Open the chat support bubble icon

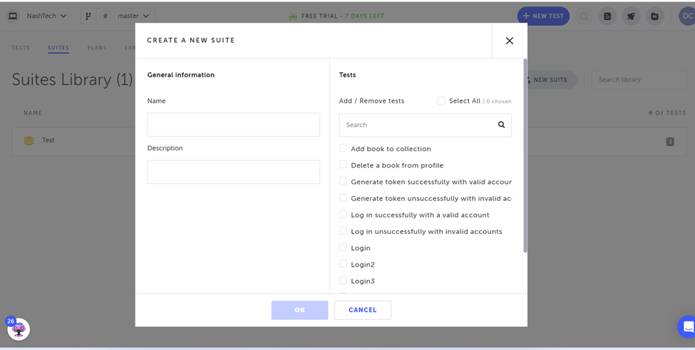[687, 327]
